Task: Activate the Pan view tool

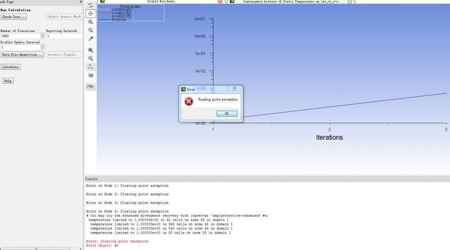Action: point(90,13)
